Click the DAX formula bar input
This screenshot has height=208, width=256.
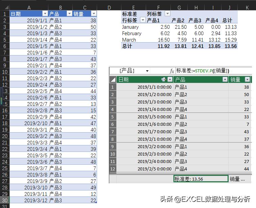[214, 71]
